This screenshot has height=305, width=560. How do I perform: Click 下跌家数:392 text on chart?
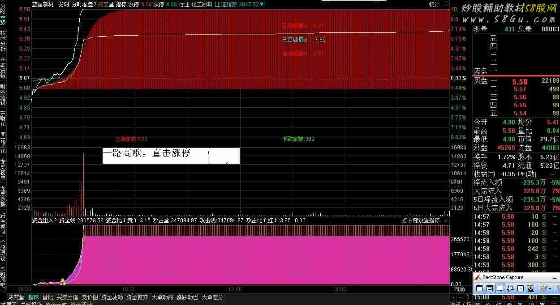[x=298, y=139]
